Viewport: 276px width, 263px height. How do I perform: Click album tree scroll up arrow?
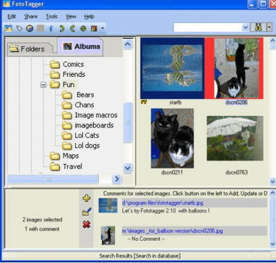128,44
